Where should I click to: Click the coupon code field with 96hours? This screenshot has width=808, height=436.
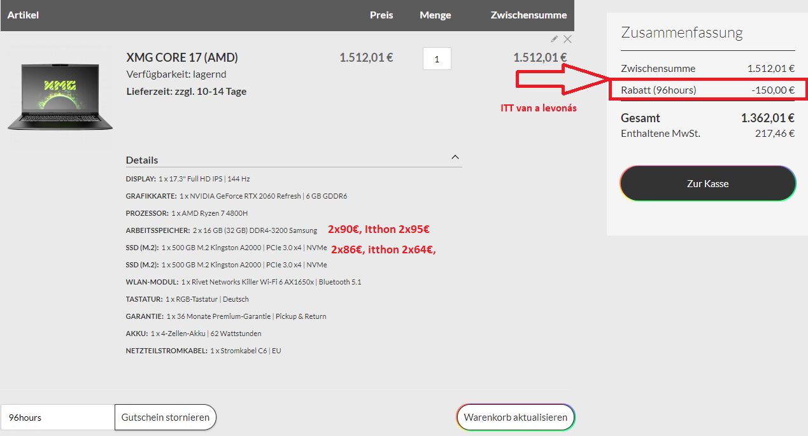click(x=57, y=418)
